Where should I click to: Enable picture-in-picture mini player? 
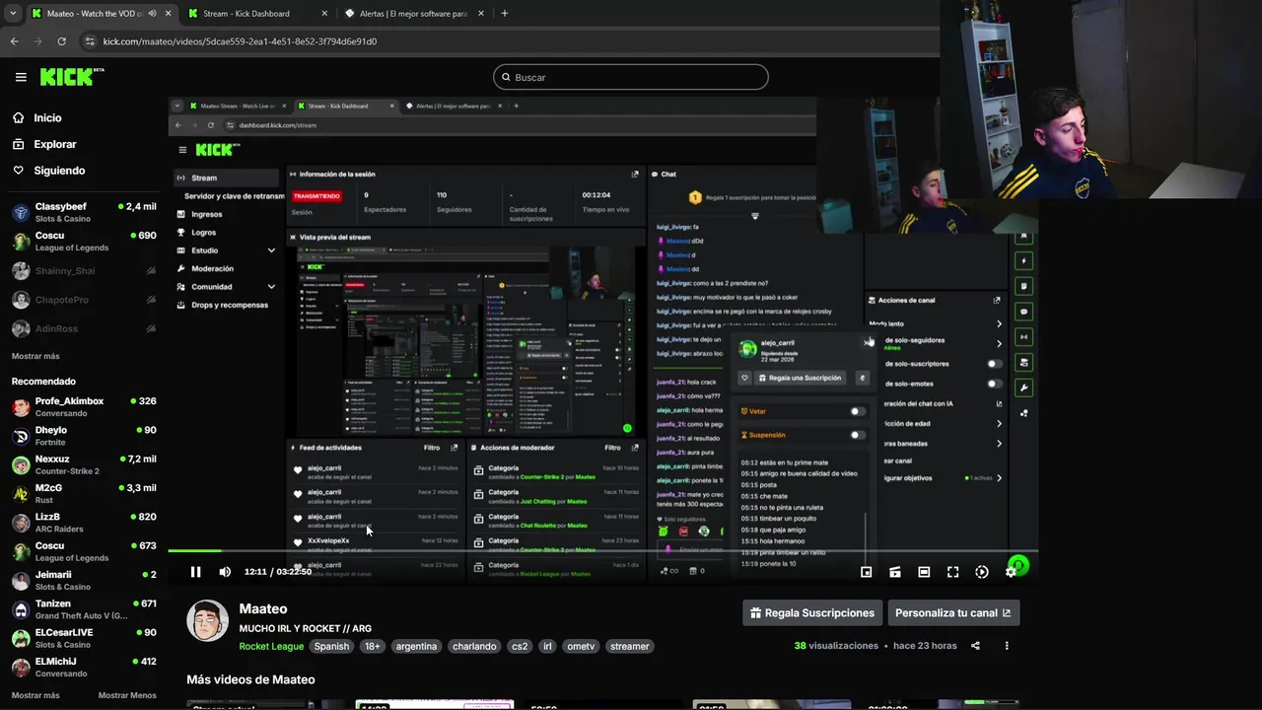tap(866, 572)
